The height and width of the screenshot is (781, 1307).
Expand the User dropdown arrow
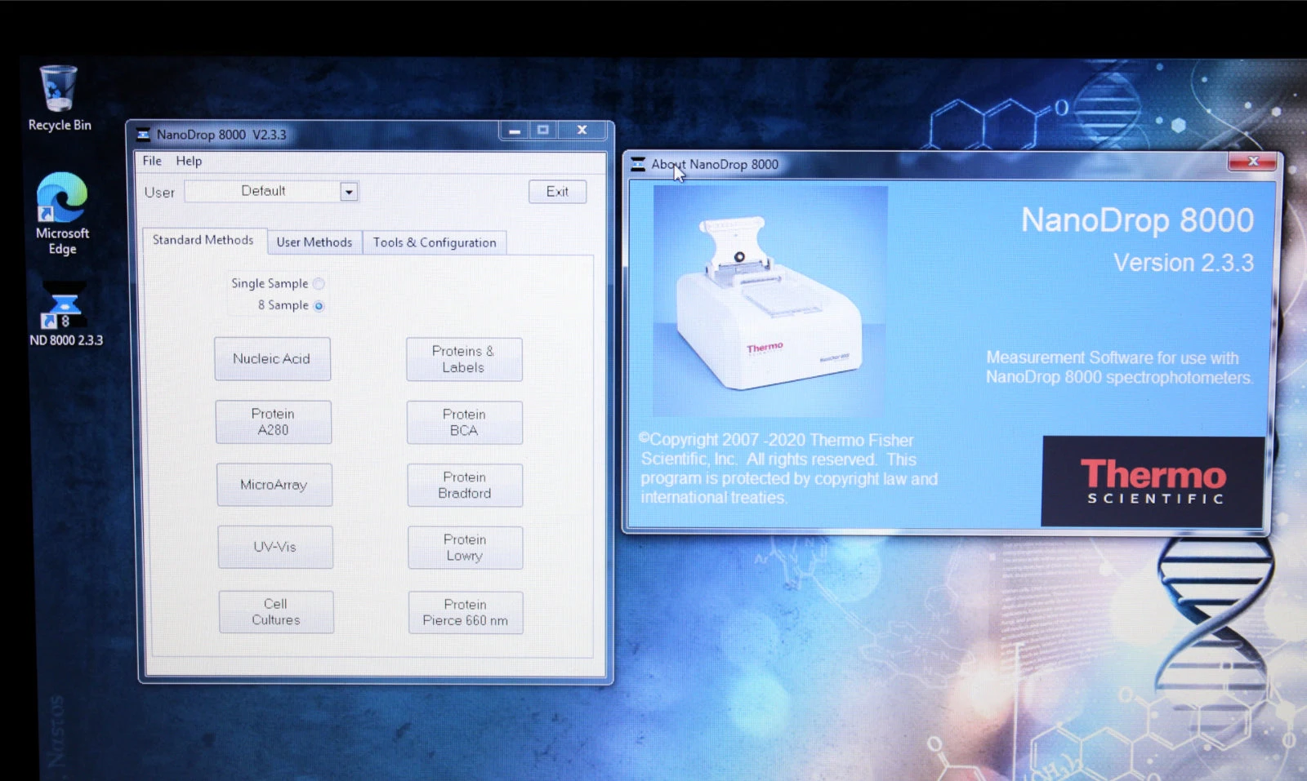pos(349,192)
